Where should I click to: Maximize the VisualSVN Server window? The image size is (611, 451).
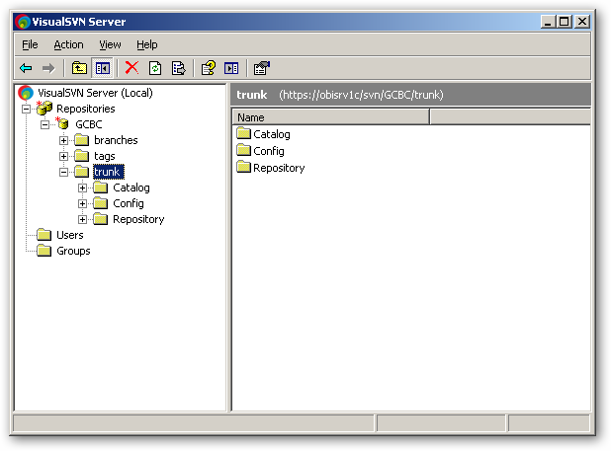click(564, 22)
